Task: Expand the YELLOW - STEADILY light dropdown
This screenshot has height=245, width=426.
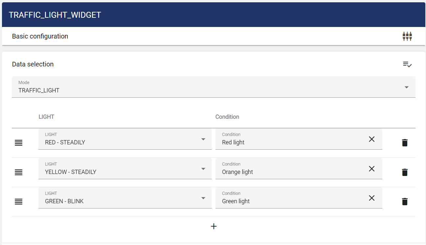Action: point(125,169)
